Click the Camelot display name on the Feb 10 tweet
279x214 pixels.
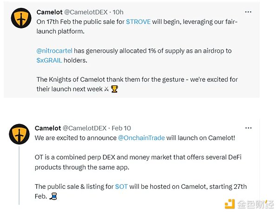(x=48, y=128)
